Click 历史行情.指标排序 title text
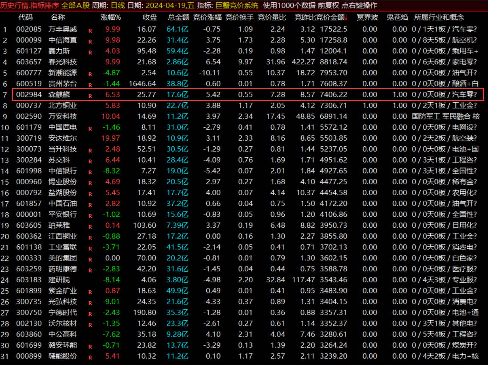The image size is (488, 365). [30, 5]
